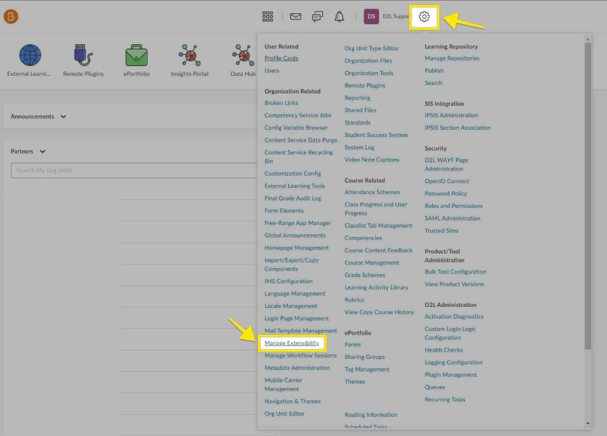
Task: Open the D2L Support profile dropdown
Action: (382, 16)
